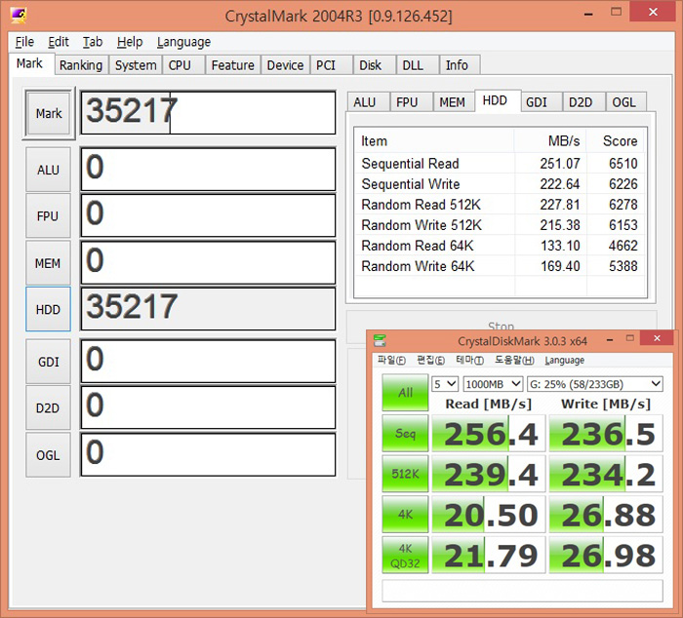Start the OGL benchmark button
This screenshot has height=618, width=683.
click(x=49, y=455)
